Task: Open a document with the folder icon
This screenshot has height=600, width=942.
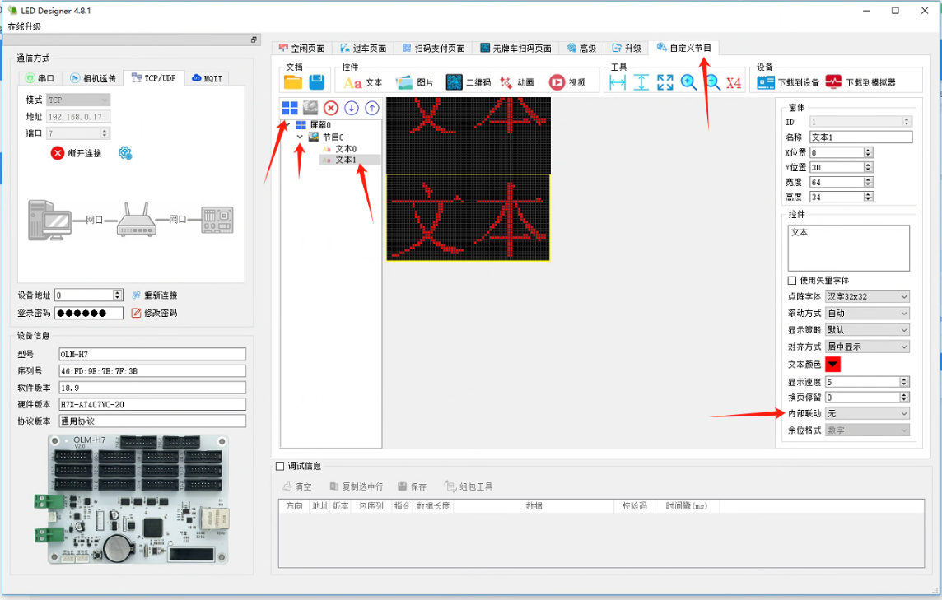Action: 293,82
